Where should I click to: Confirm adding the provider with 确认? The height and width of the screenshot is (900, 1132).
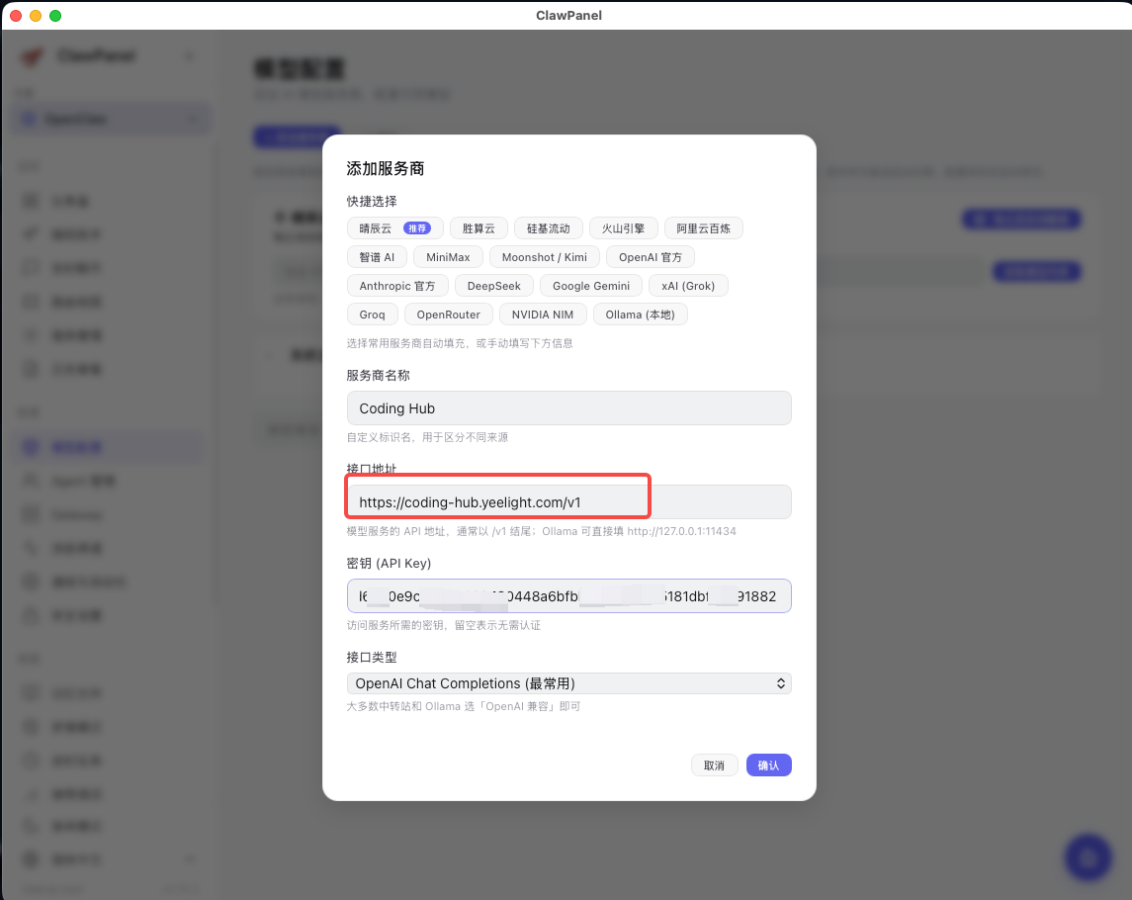769,765
